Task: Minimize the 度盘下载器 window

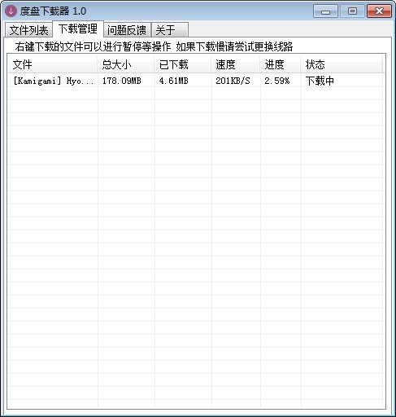Action: coord(325,11)
